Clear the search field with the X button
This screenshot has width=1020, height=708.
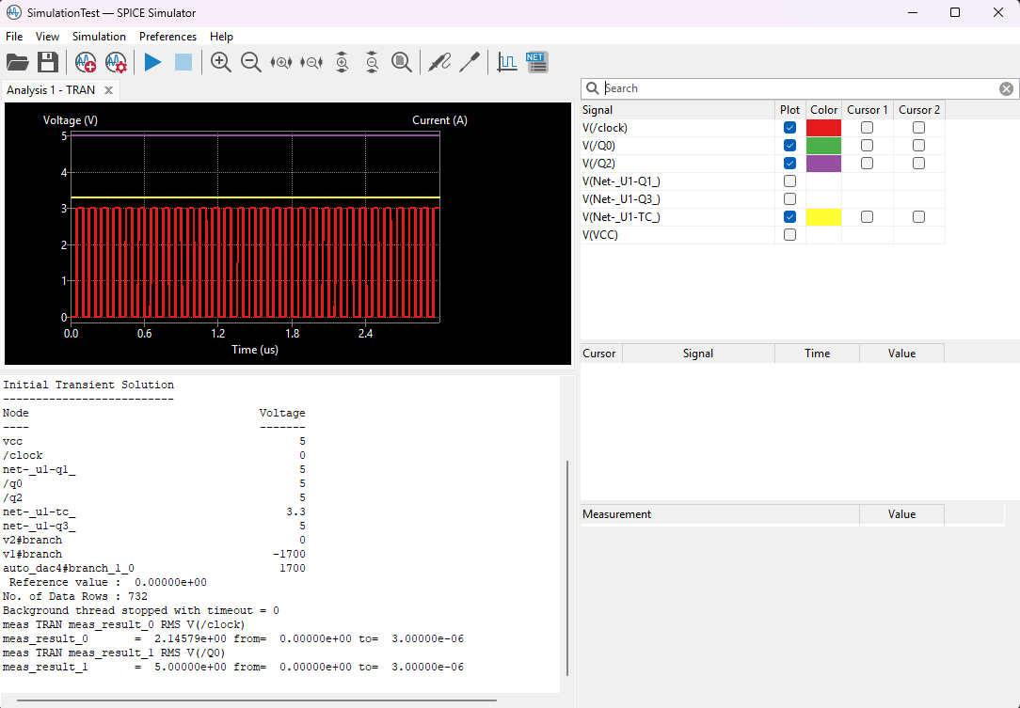click(1006, 88)
